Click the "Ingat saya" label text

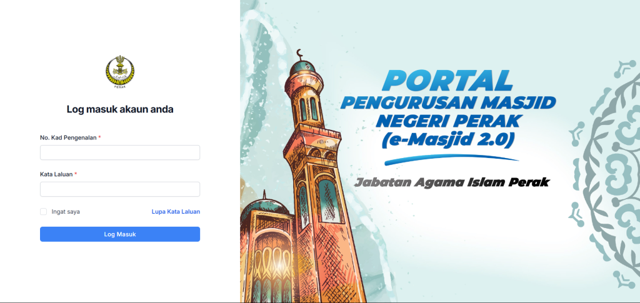[66, 212]
